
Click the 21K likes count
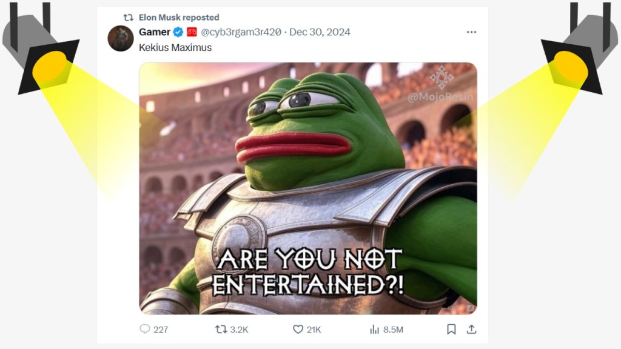coord(314,330)
